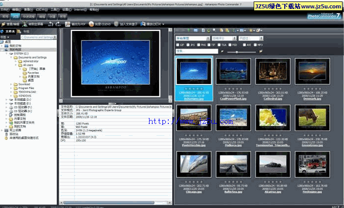Screen dimensions: 344x208
Task: Click the magnifier search icon in browser toolbar
Action: (x=214, y=30)
